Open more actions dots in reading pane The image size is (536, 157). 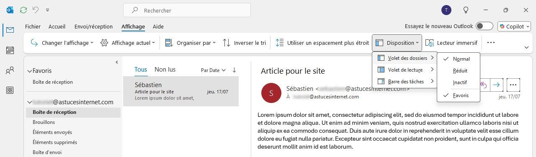[513, 85]
